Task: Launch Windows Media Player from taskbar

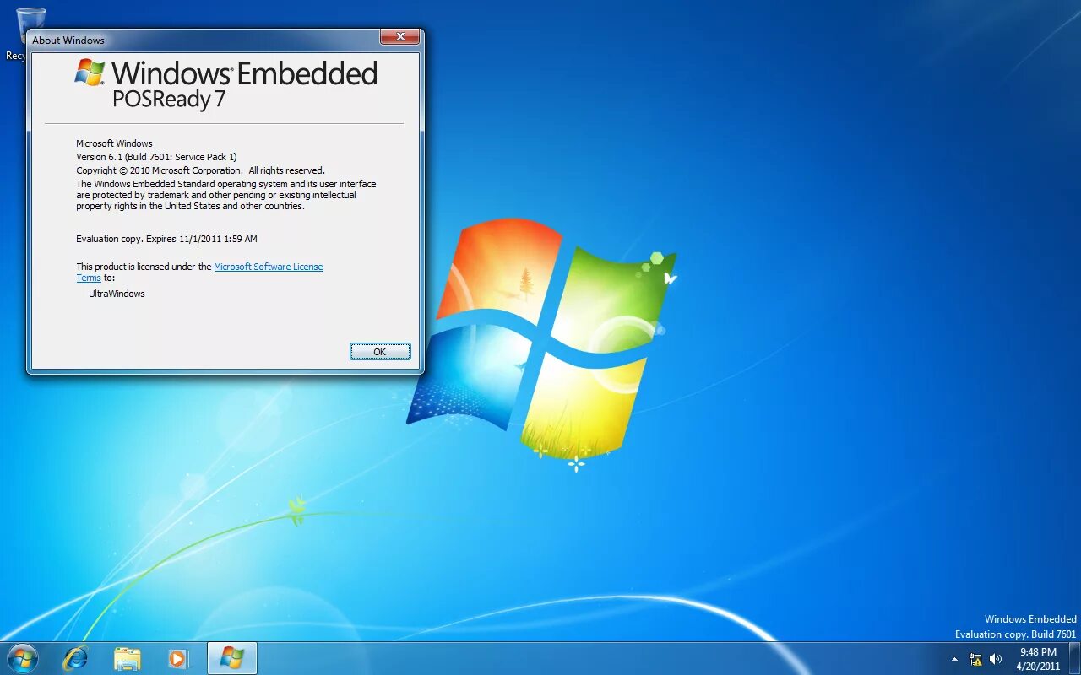Action: [178, 658]
